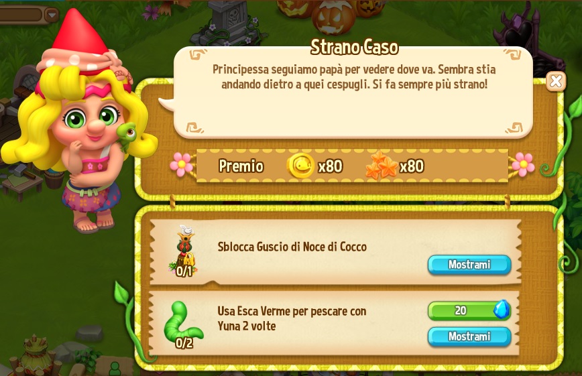Click the locked coconut shell totem icon

(185, 251)
